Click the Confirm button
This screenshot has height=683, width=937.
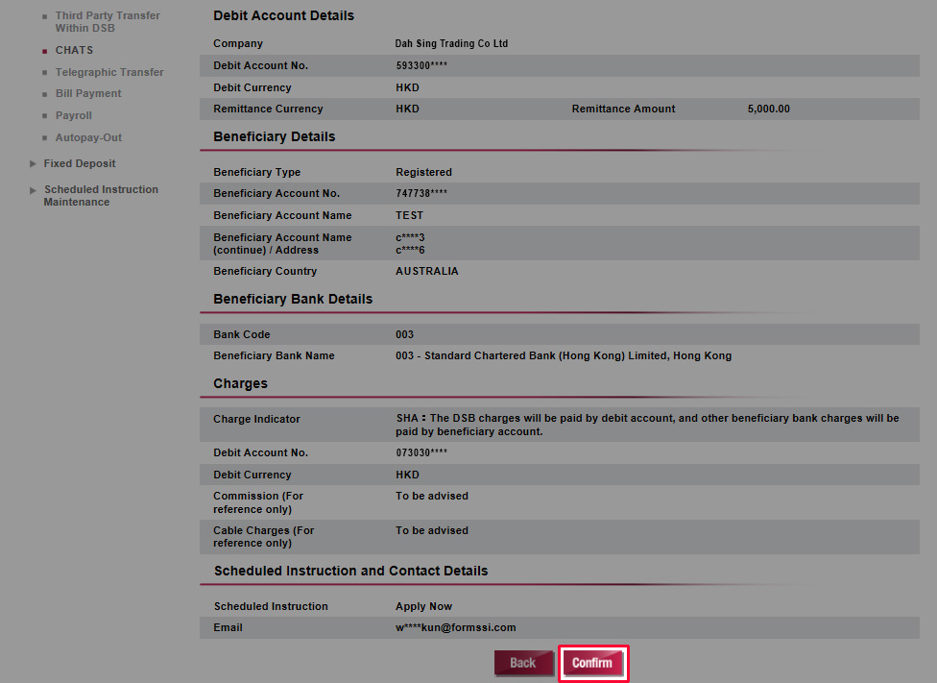tap(592, 663)
